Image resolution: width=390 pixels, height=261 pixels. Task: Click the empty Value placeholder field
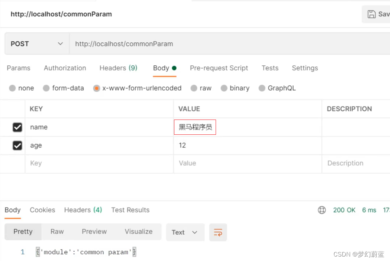click(248, 163)
